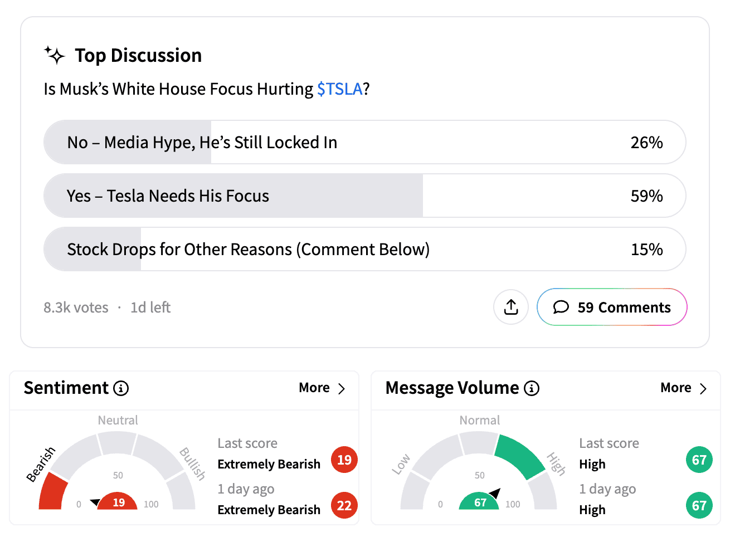Click the red 22 one-day-ago badge
The image size is (730, 537).
(x=344, y=505)
